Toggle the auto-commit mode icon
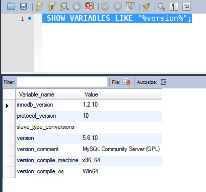This screenshot has height=192, width=206. (130, 7)
